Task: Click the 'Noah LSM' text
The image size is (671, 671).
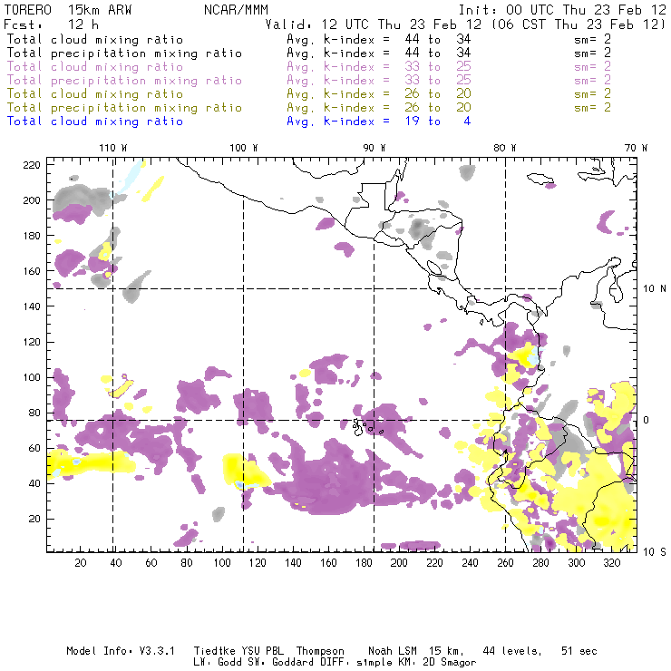Action: tap(393, 651)
